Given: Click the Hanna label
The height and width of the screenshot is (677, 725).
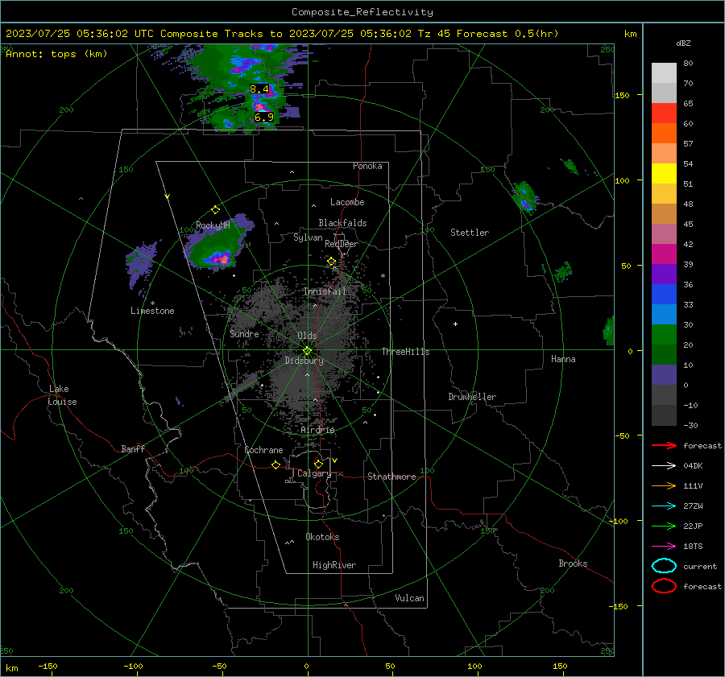Looking at the screenshot, I should [x=563, y=359].
